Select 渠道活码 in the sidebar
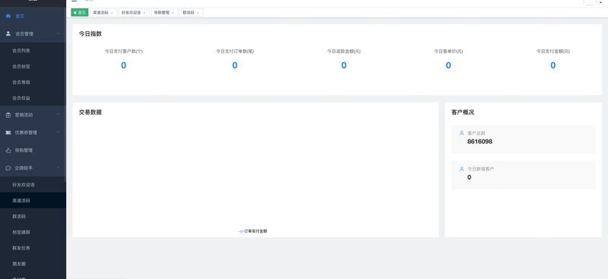 (x=33, y=200)
